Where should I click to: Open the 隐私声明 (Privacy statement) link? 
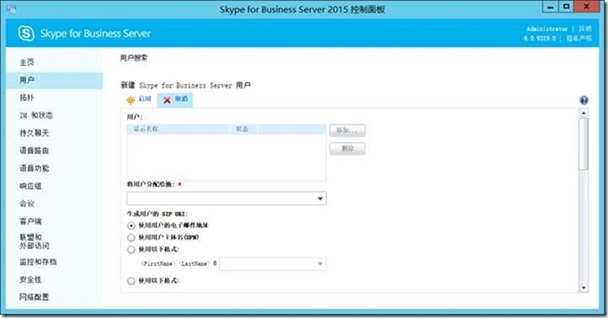579,38
